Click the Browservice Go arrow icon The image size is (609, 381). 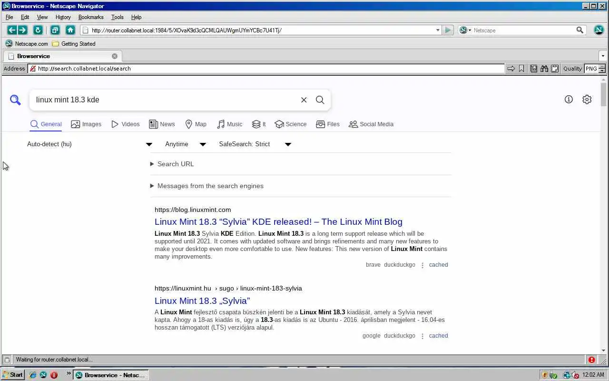[511, 69]
